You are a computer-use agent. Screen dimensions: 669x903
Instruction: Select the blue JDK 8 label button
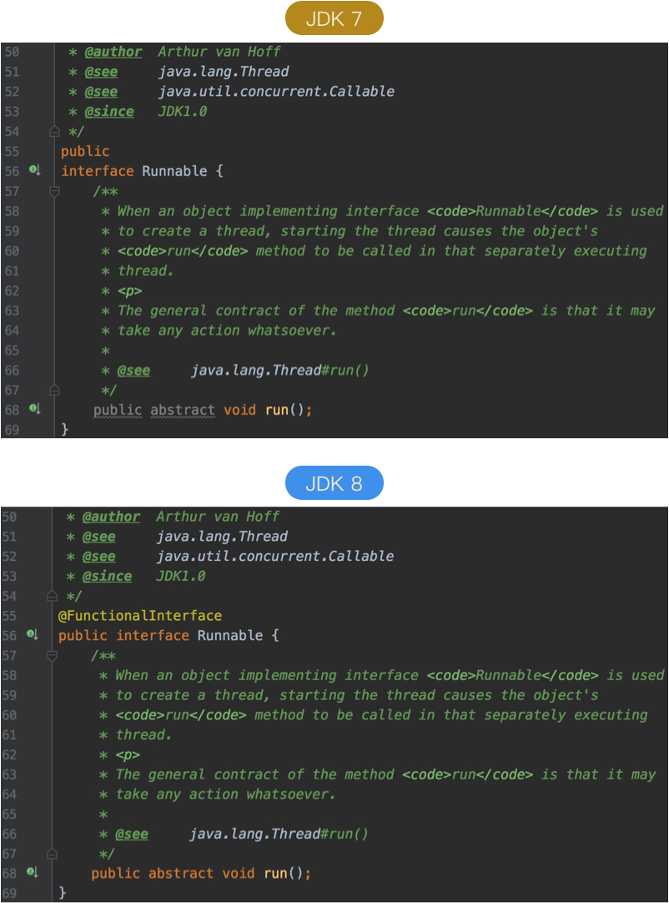(334, 483)
